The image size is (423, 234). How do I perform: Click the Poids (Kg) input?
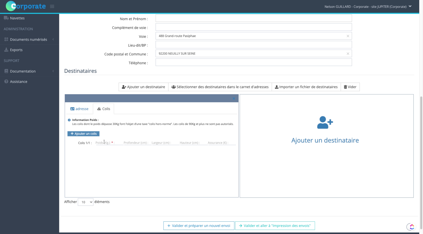click(x=109, y=143)
